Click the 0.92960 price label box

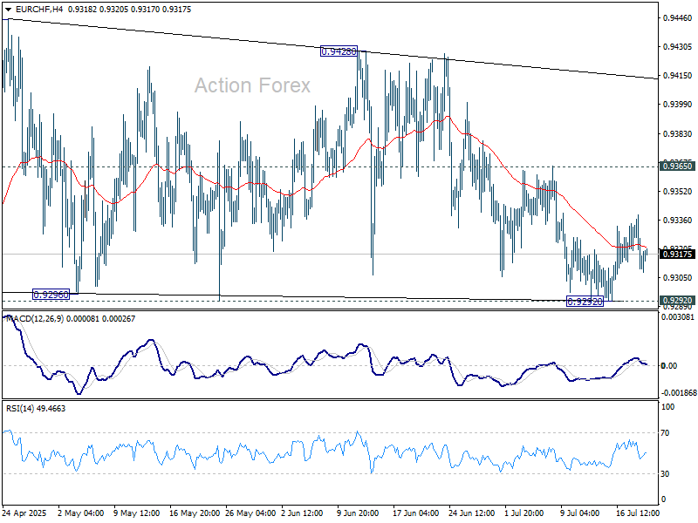point(51,295)
